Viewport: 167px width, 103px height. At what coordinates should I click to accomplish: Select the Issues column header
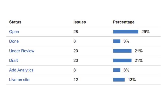pyautogui.click(x=80, y=22)
